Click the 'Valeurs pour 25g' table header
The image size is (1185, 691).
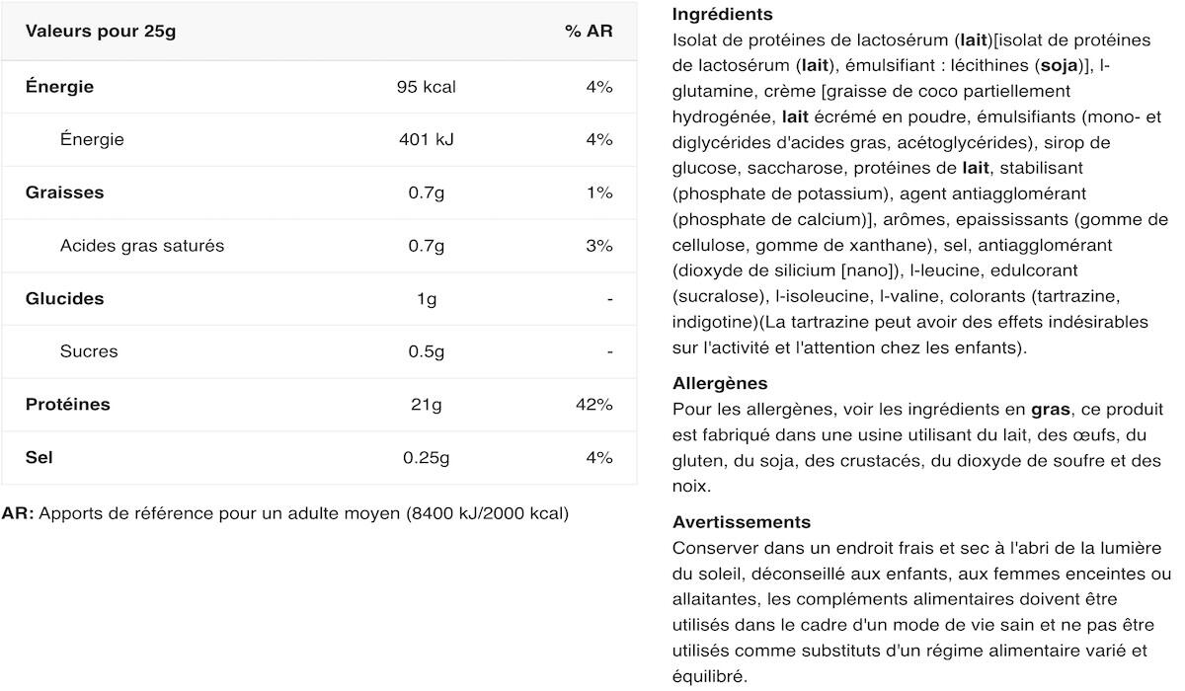pyautogui.click(x=101, y=31)
